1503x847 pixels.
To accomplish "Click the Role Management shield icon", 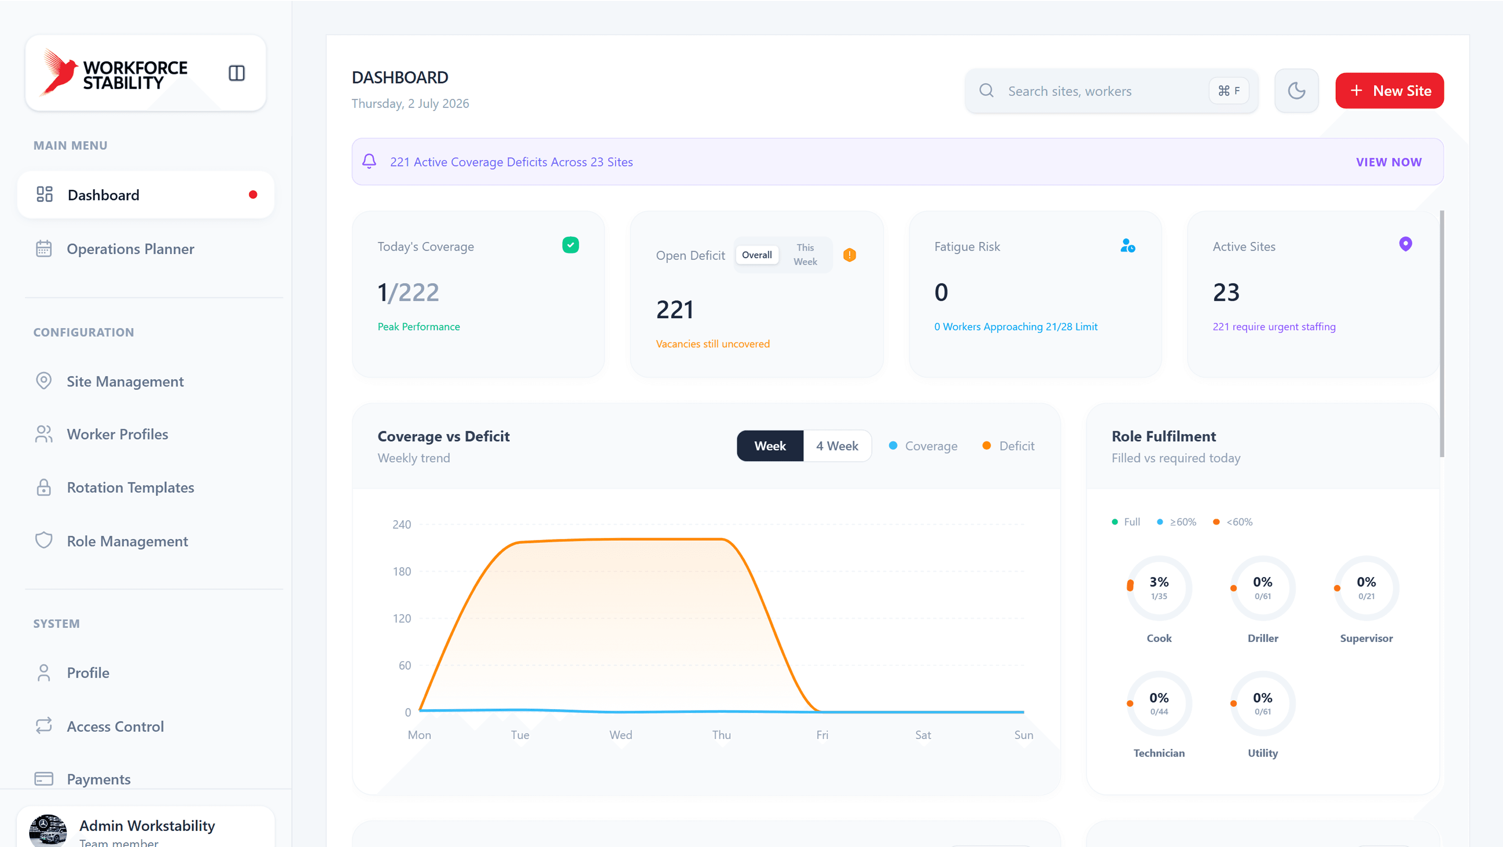I will click(44, 540).
